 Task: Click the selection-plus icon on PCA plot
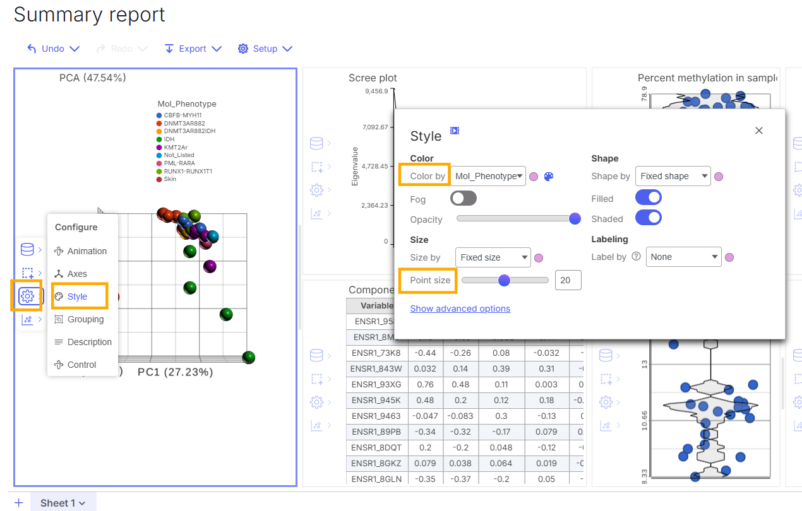[27, 273]
